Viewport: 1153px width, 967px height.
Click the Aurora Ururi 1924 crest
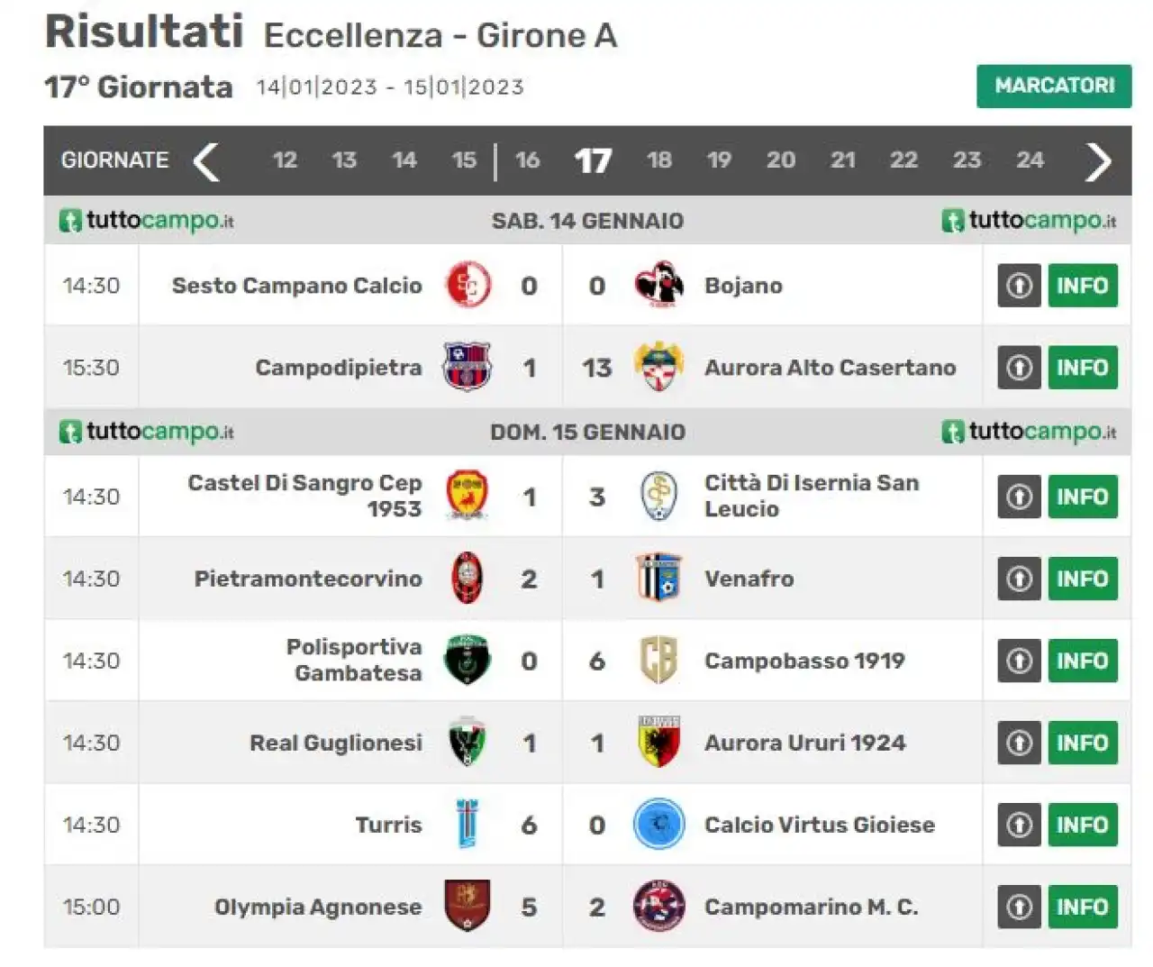(x=658, y=743)
